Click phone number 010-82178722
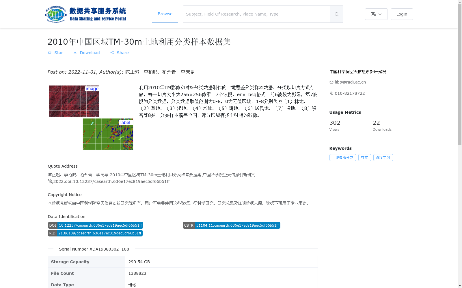The height and width of the screenshot is (288, 462). (350, 93)
